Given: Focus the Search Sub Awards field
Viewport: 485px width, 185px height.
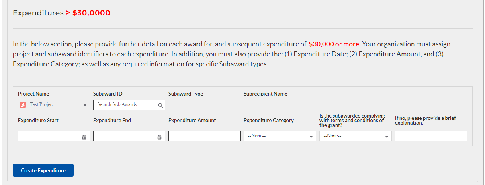Looking at the screenshot, I should pyautogui.click(x=125, y=105).
